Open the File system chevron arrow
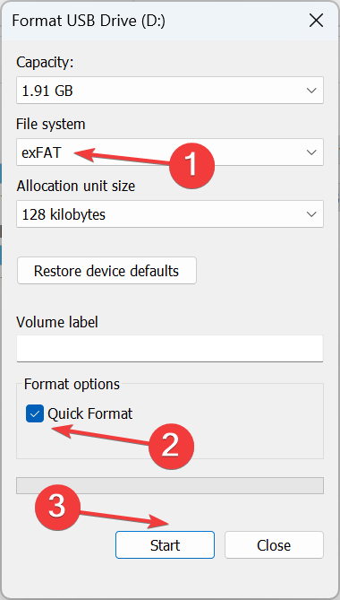340x600 pixels. coord(311,152)
